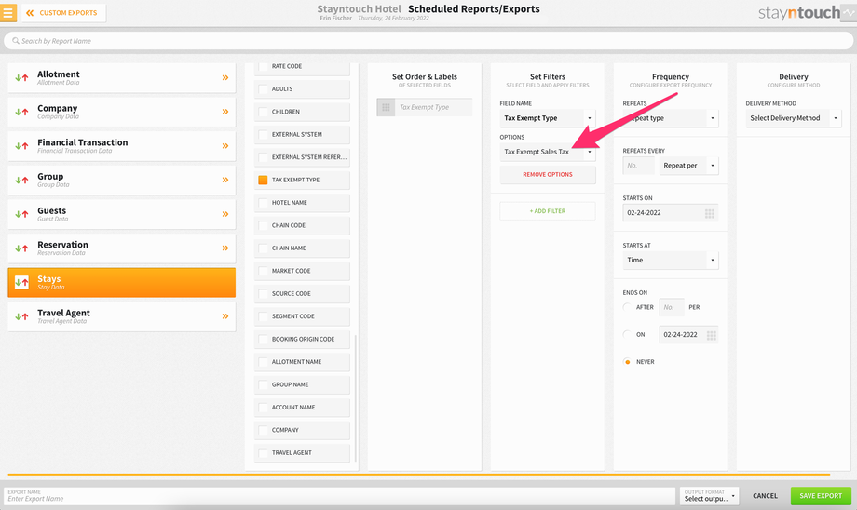
Task: Click the Financial Transaction arrows icon
Action: tap(21, 146)
